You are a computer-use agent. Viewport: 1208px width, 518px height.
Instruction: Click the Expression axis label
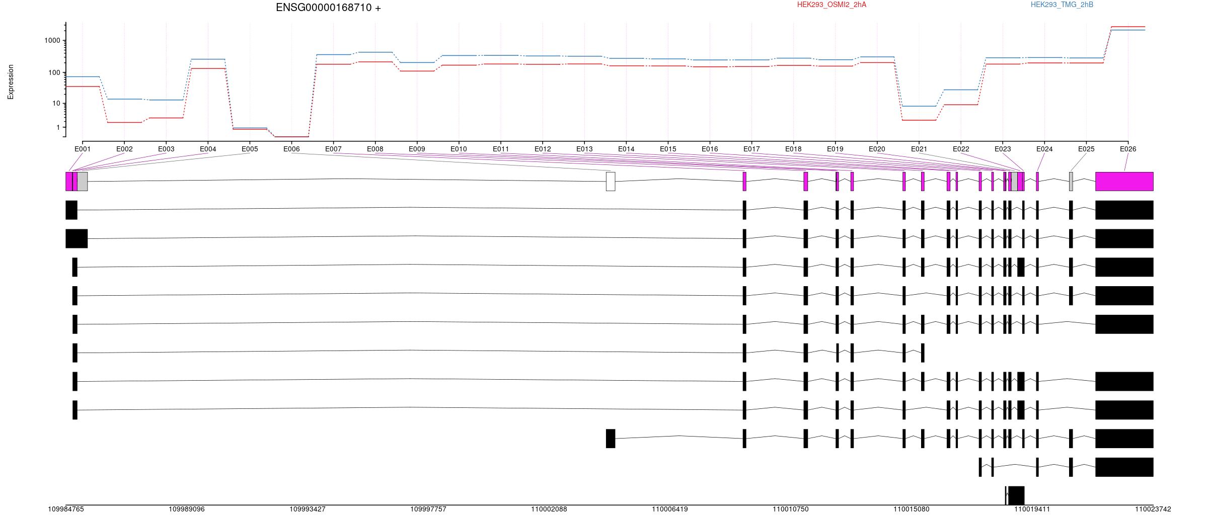tap(11, 82)
